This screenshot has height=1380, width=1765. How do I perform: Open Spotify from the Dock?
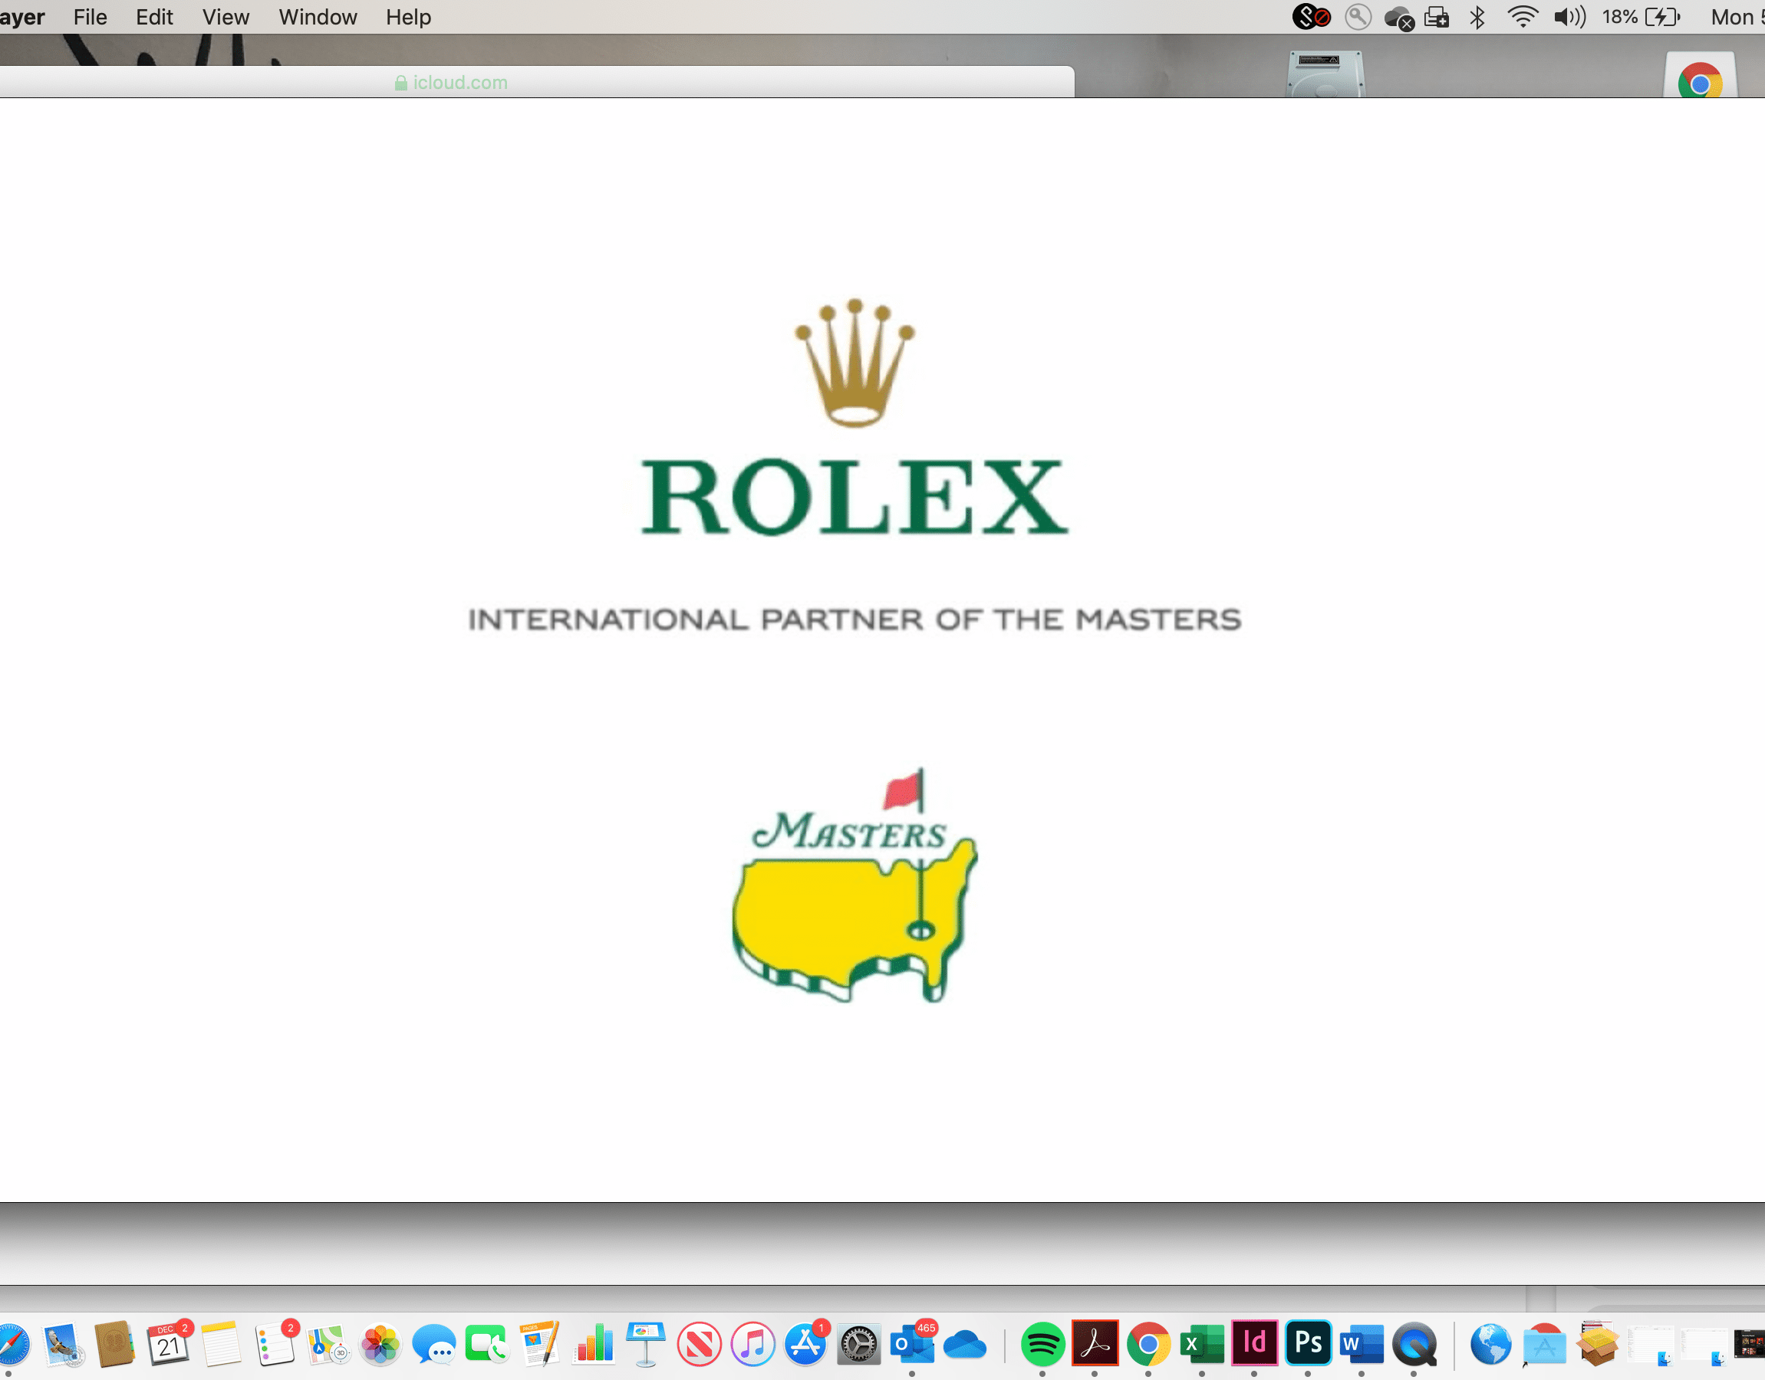[1042, 1345]
